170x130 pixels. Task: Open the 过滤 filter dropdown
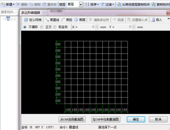(107, 4)
